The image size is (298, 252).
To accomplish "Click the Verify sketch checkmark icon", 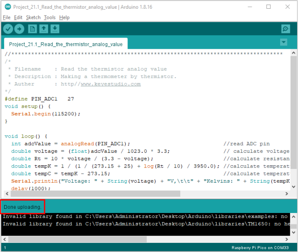I will pyautogui.click(x=8, y=29).
